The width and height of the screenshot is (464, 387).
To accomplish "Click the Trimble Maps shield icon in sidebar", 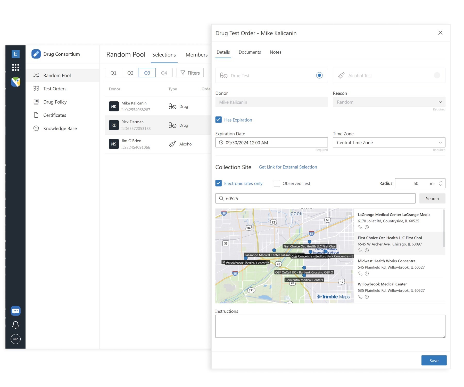I will pos(15,82).
